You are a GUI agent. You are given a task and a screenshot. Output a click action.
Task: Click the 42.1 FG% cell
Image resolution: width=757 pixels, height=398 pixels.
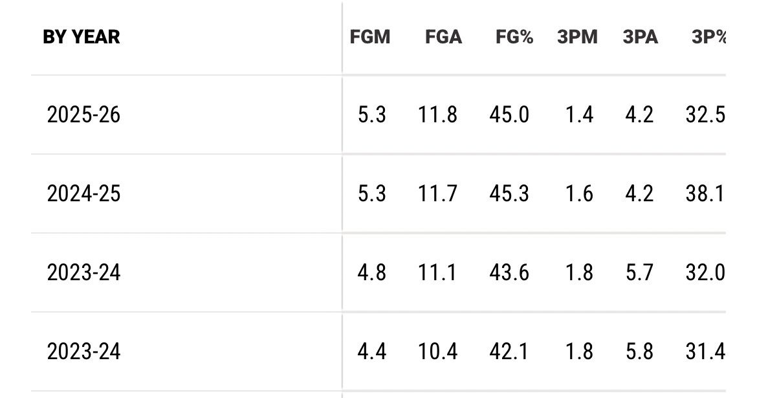[509, 351]
